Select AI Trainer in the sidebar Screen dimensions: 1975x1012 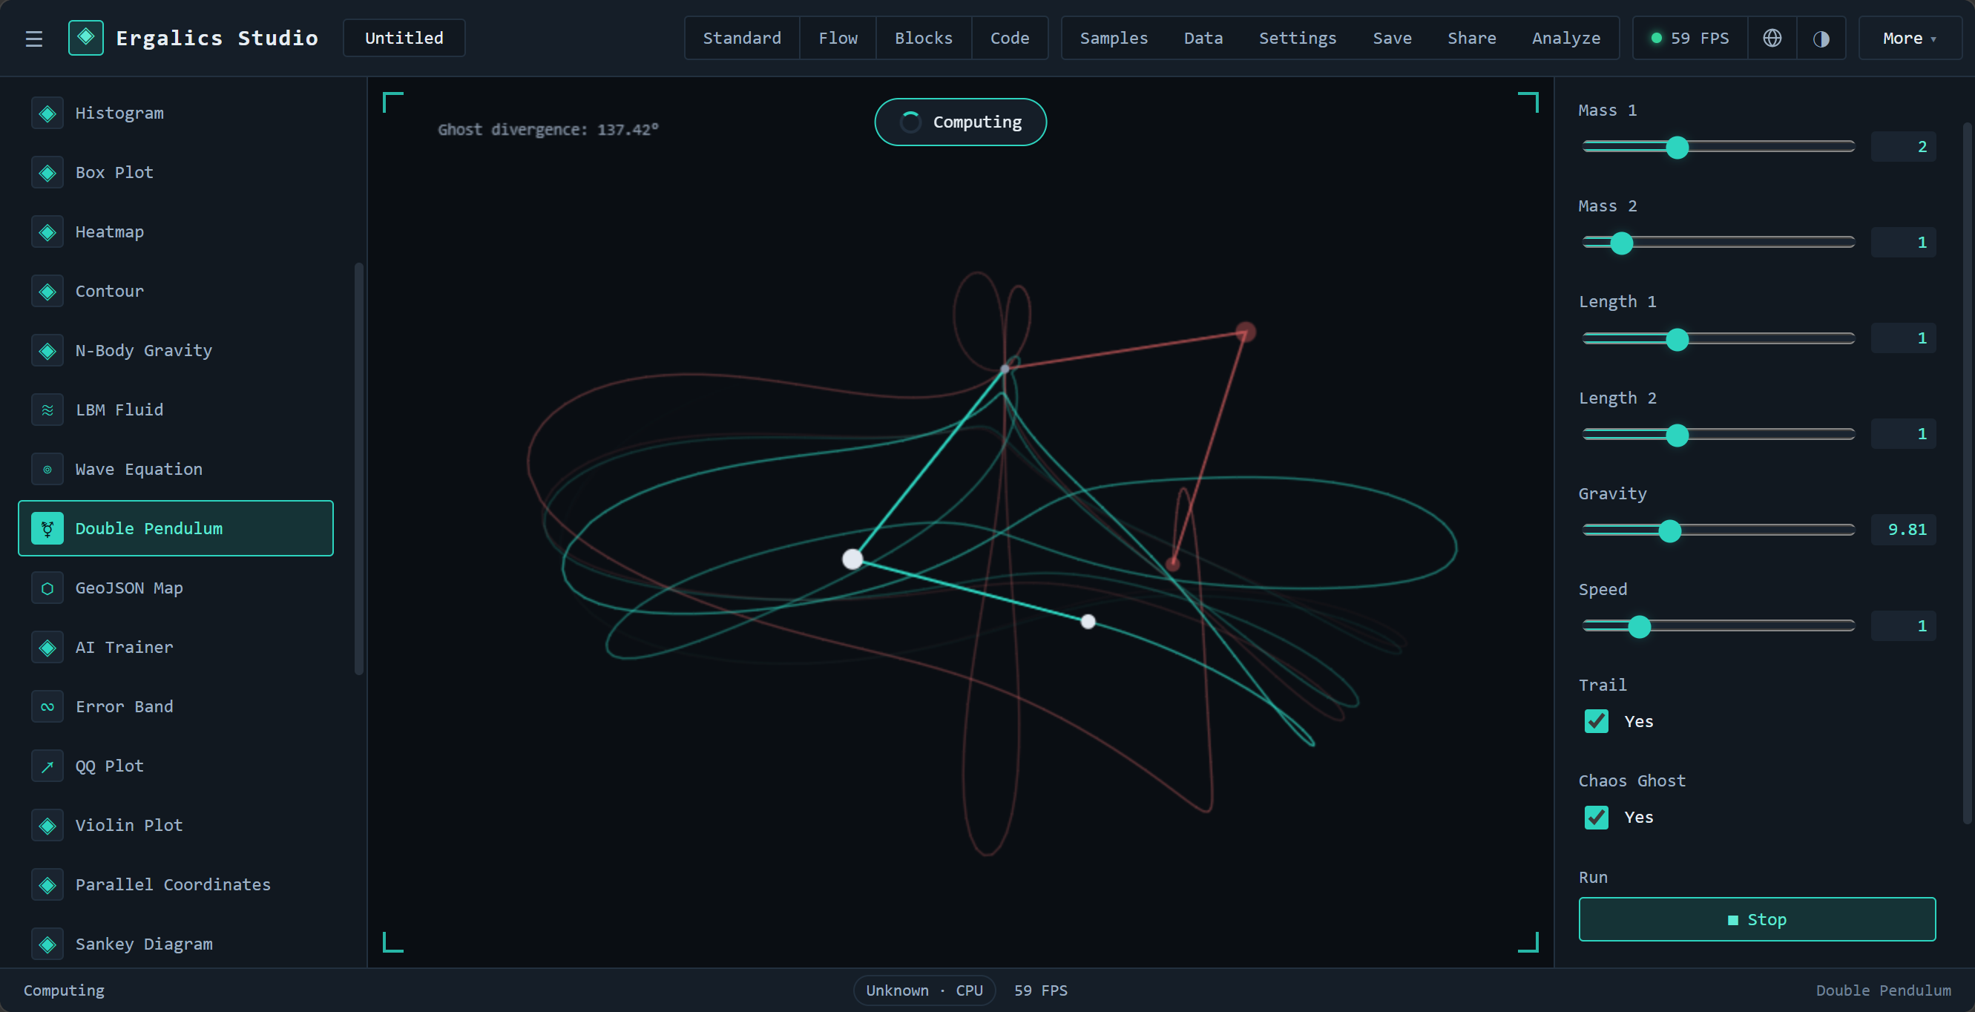tap(176, 647)
